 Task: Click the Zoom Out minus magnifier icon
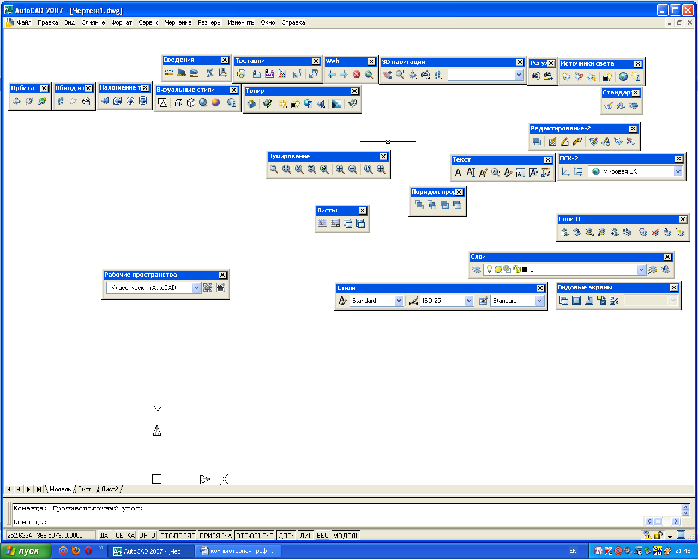click(x=353, y=169)
